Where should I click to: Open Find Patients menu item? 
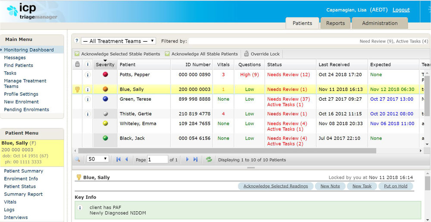(x=19, y=65)
